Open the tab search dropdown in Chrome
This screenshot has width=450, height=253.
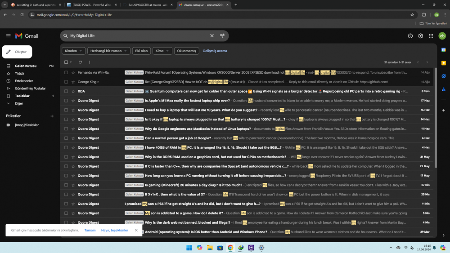4,4
